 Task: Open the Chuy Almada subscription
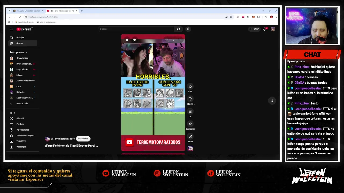22,58
